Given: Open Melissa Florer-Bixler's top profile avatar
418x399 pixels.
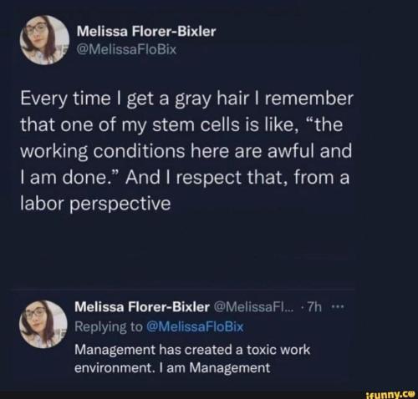Looking at the screenshot, I should coord(44,40).
